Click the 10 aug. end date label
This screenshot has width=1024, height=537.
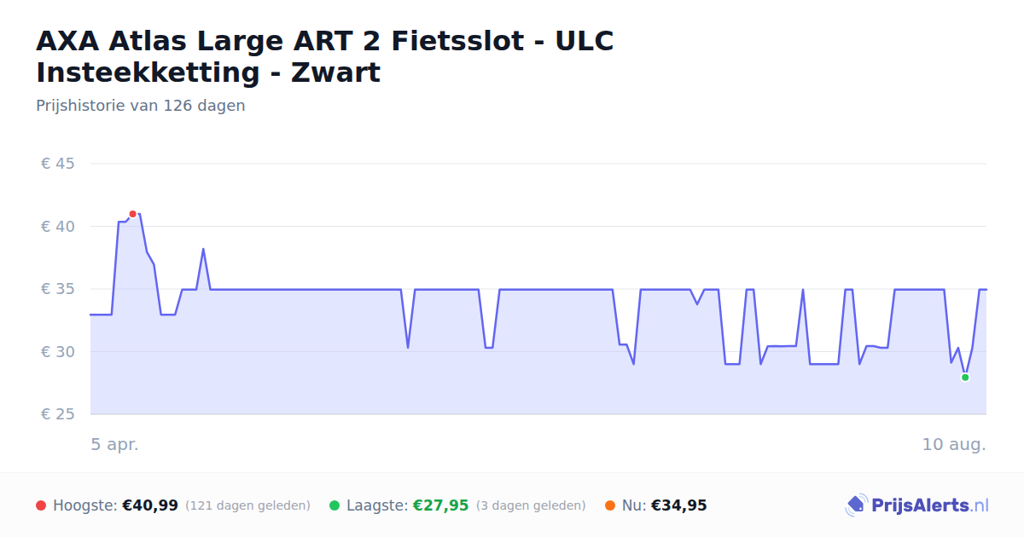point(954,445)
